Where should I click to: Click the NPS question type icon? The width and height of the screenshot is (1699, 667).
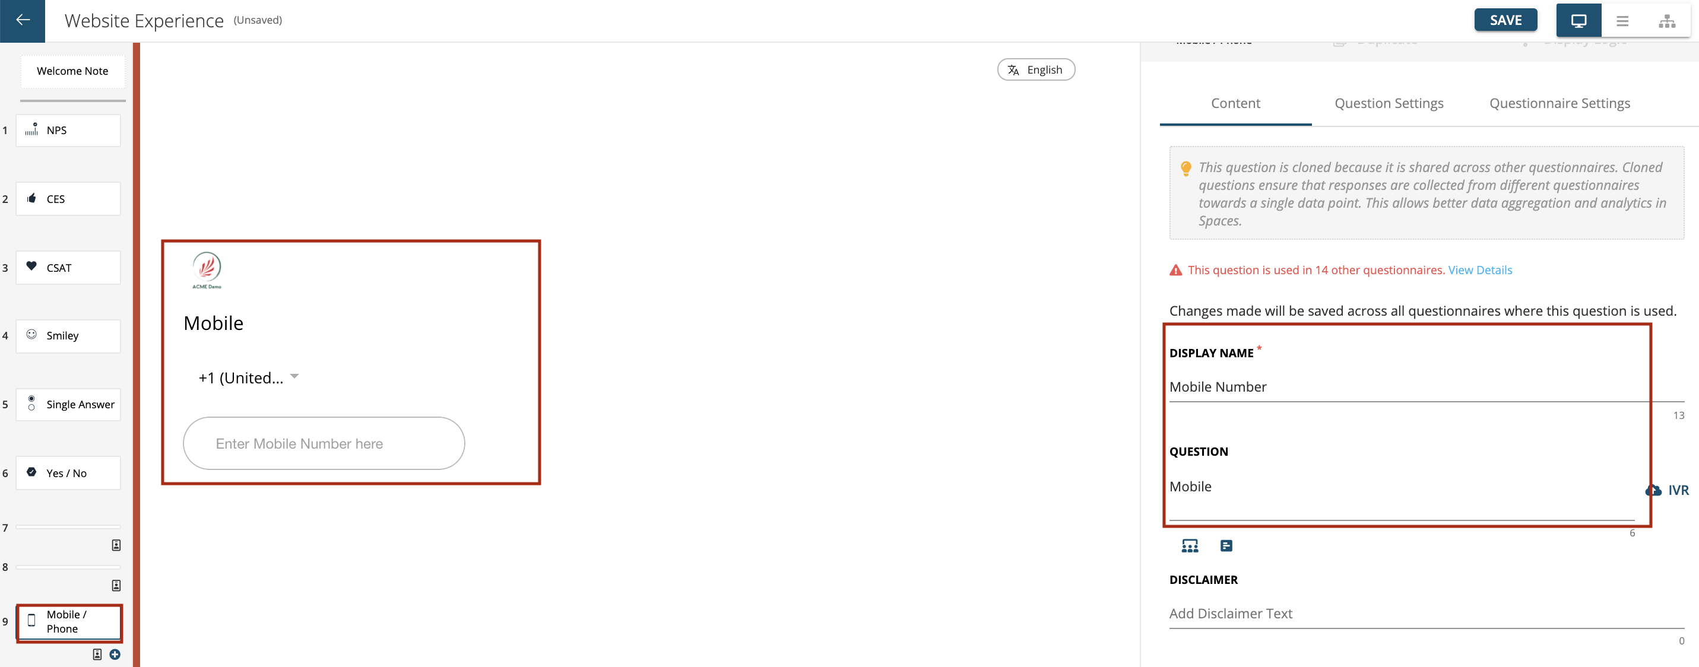click(x=30, y=130)
